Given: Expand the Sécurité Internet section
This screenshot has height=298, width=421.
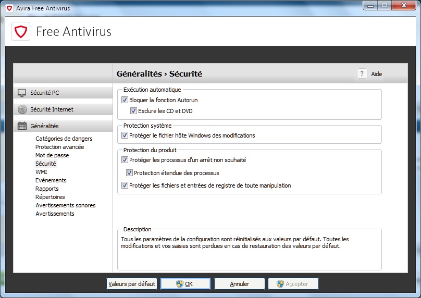Looking at the screenshot, I should 63,109.
